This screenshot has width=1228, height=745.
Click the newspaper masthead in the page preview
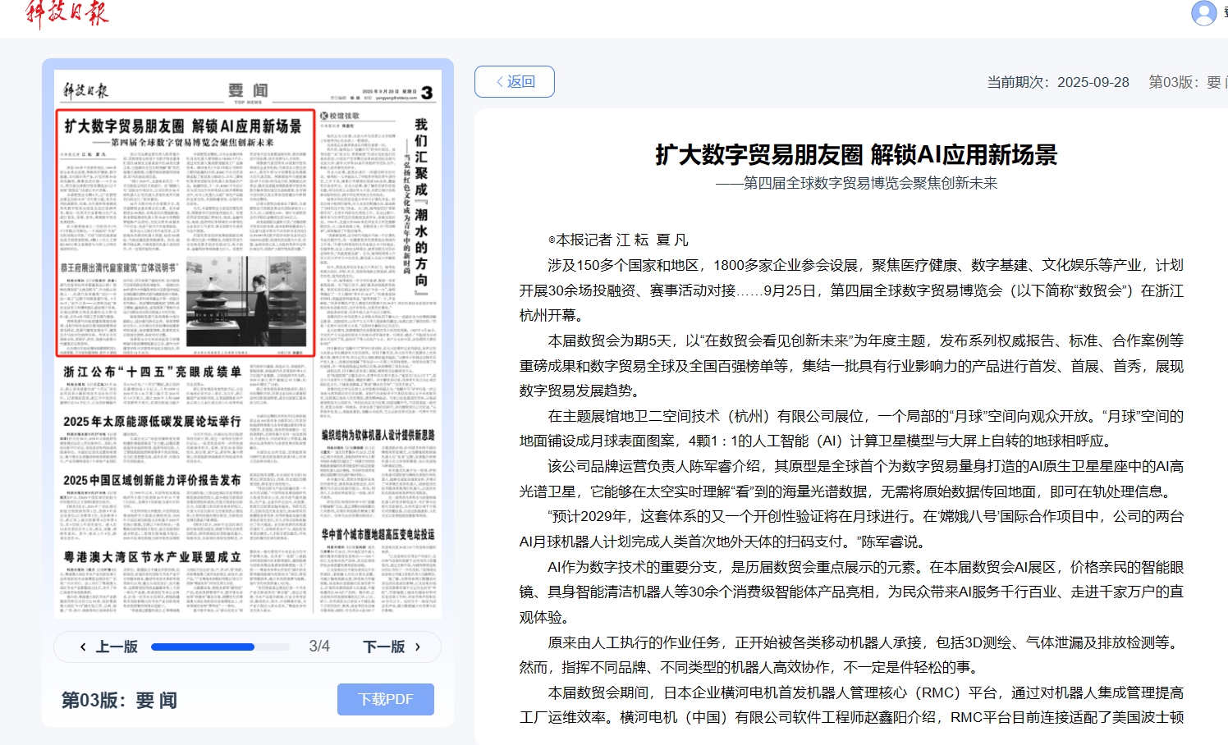[85, 91]
